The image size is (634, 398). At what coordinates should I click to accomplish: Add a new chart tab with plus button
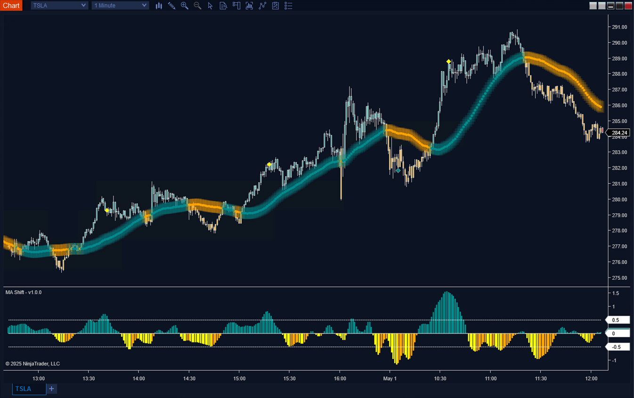pos(51,389)
